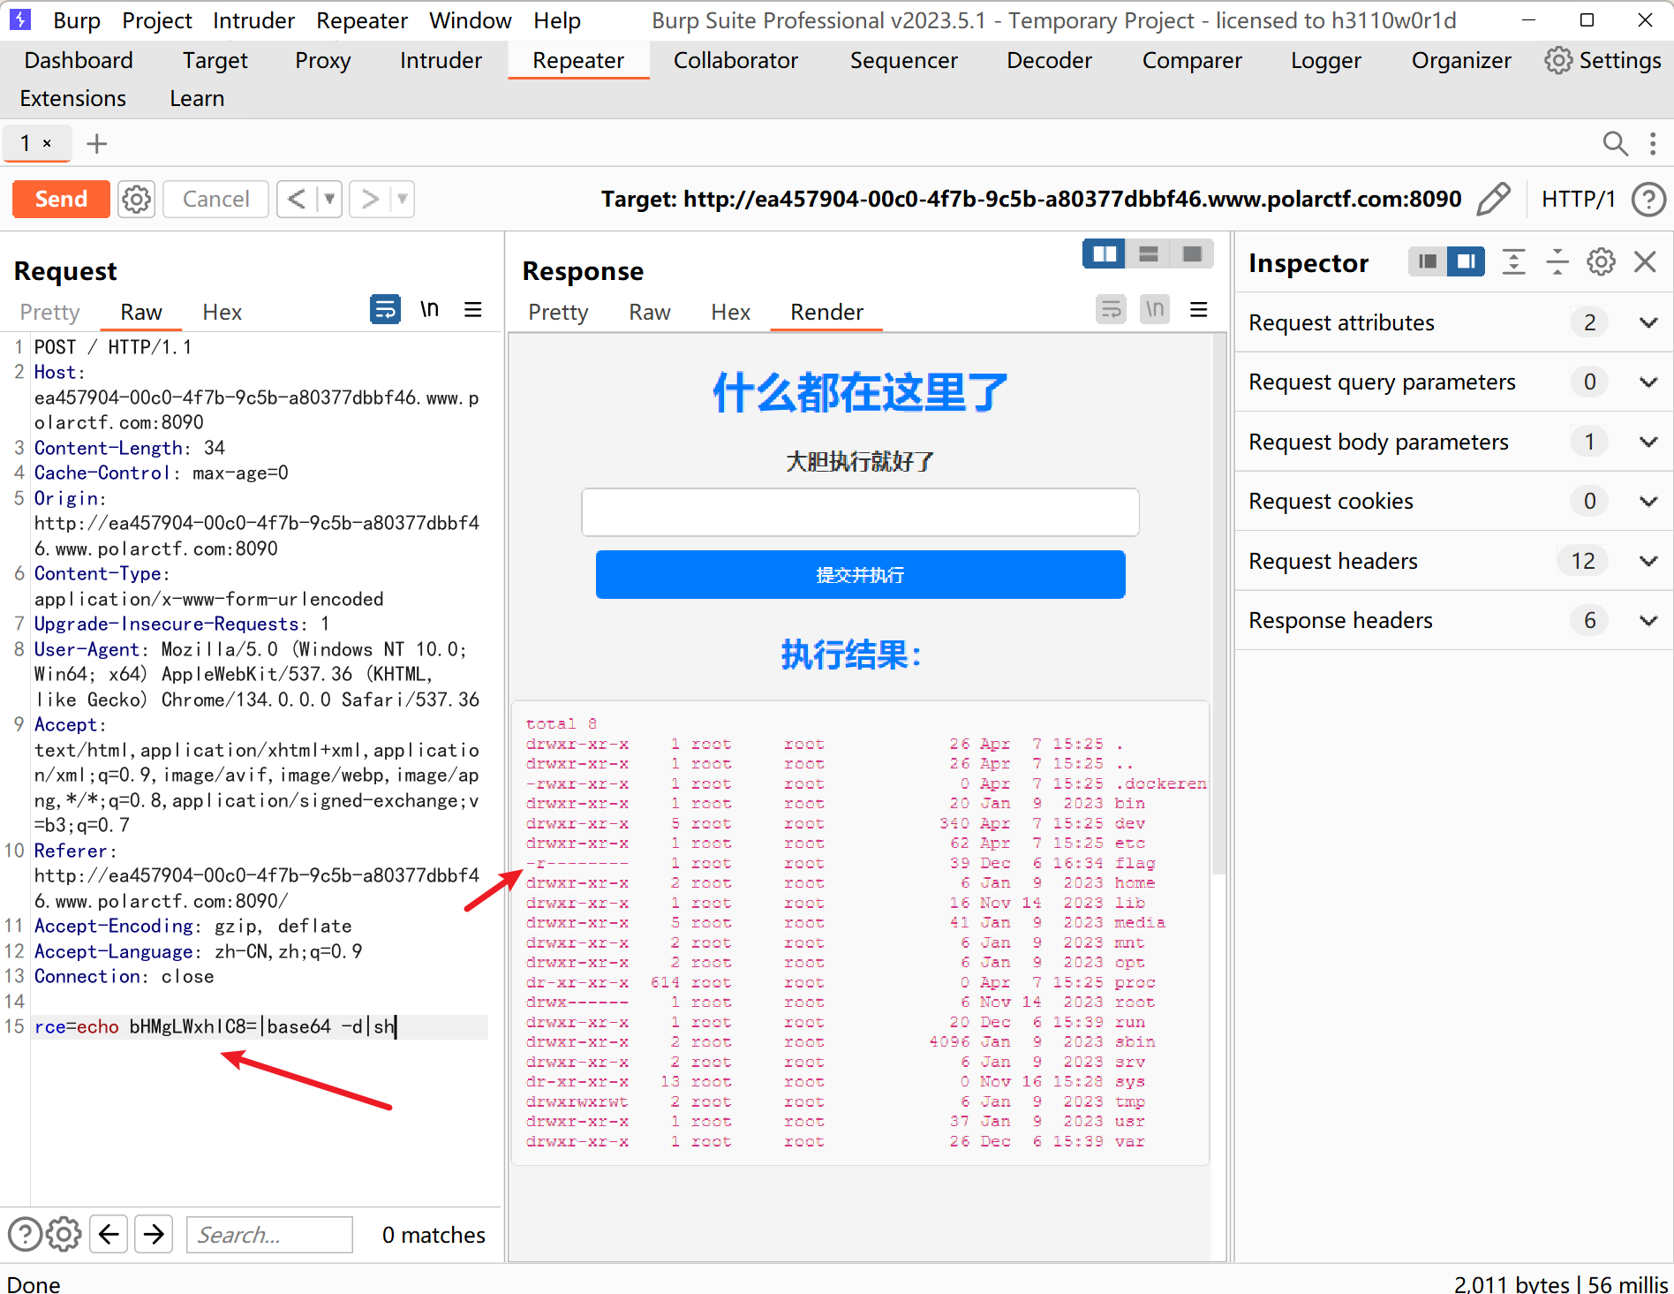The image size is (1674, 1294).
Task: Close Repeater tab 1
Action: click(48, 143)
